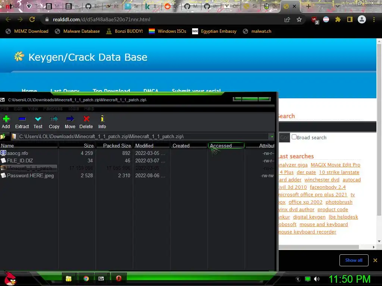Switch to 7-Zip on the taskbar
382x286 pixels.
coord(101,279)
